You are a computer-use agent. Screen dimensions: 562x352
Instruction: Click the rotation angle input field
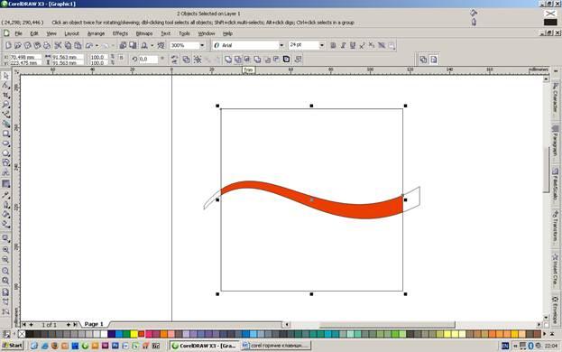(x=148, y=60)
